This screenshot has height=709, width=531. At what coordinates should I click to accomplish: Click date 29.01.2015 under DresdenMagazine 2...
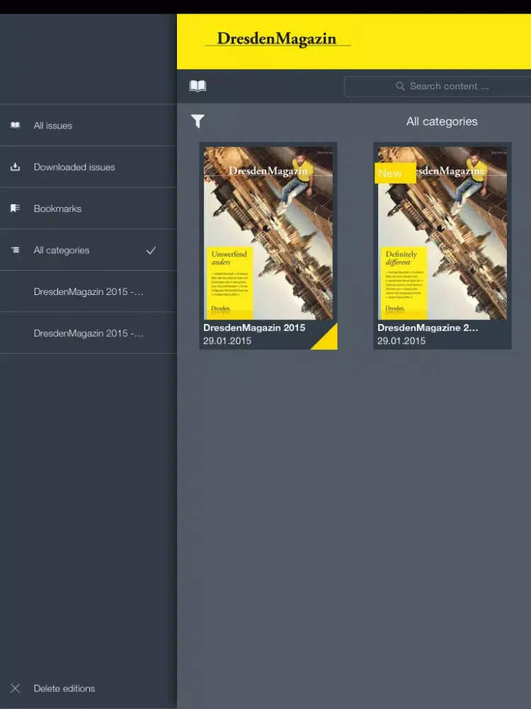401,341
